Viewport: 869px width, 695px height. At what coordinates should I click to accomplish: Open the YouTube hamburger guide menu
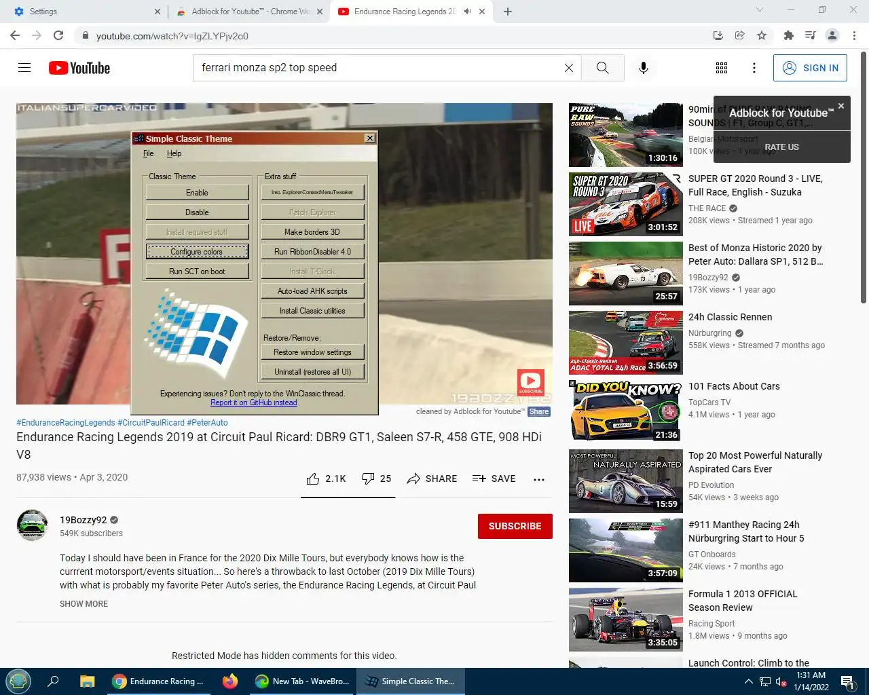point(24,68)
